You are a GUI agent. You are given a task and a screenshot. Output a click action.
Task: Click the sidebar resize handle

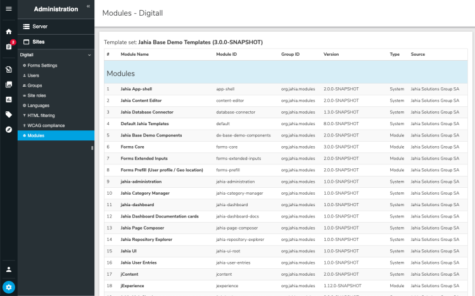coord(92,148)
